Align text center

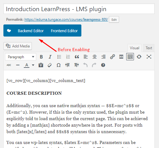(x=95, y=57)
